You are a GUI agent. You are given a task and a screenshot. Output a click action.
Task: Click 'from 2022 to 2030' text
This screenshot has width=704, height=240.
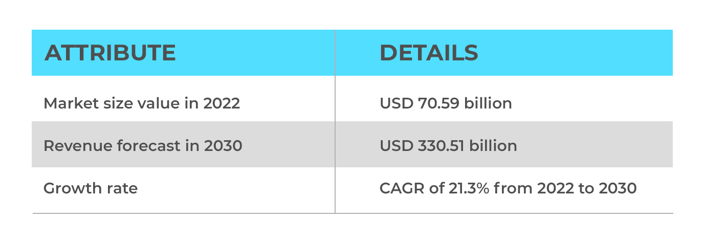(562, 188)
